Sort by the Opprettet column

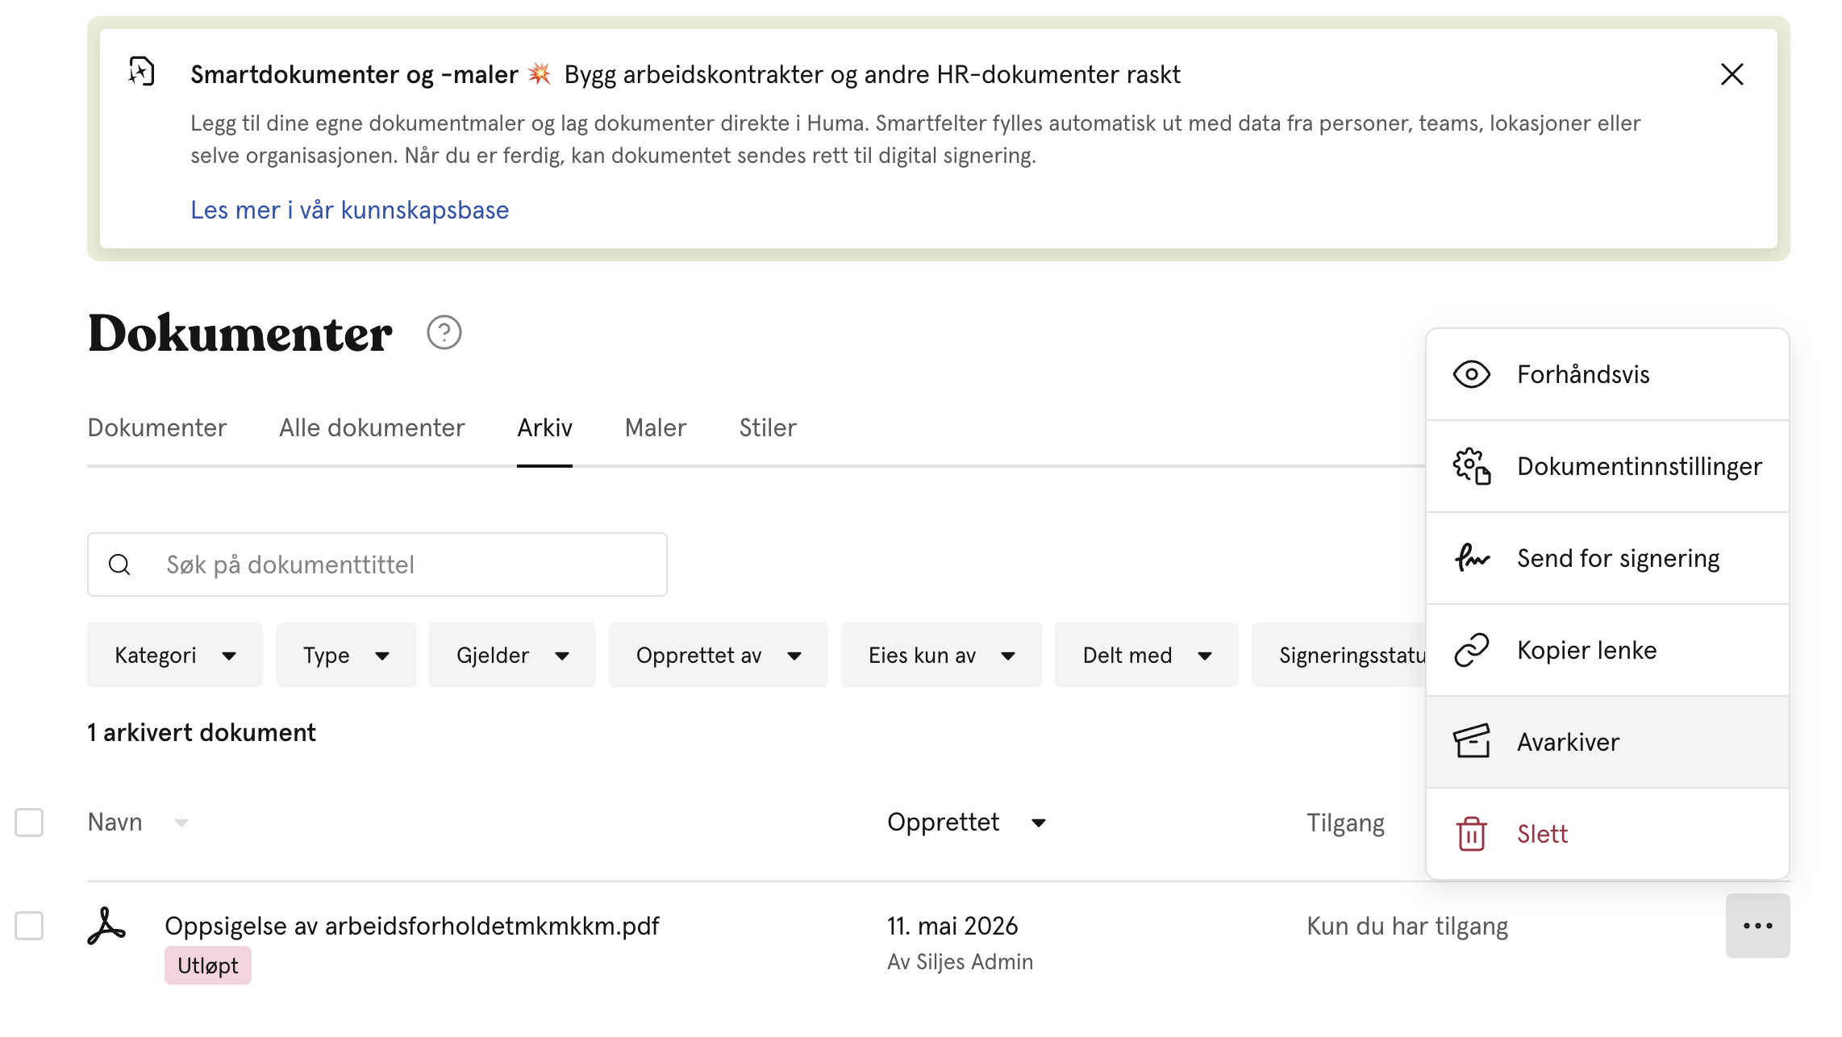tap(966, 823)
